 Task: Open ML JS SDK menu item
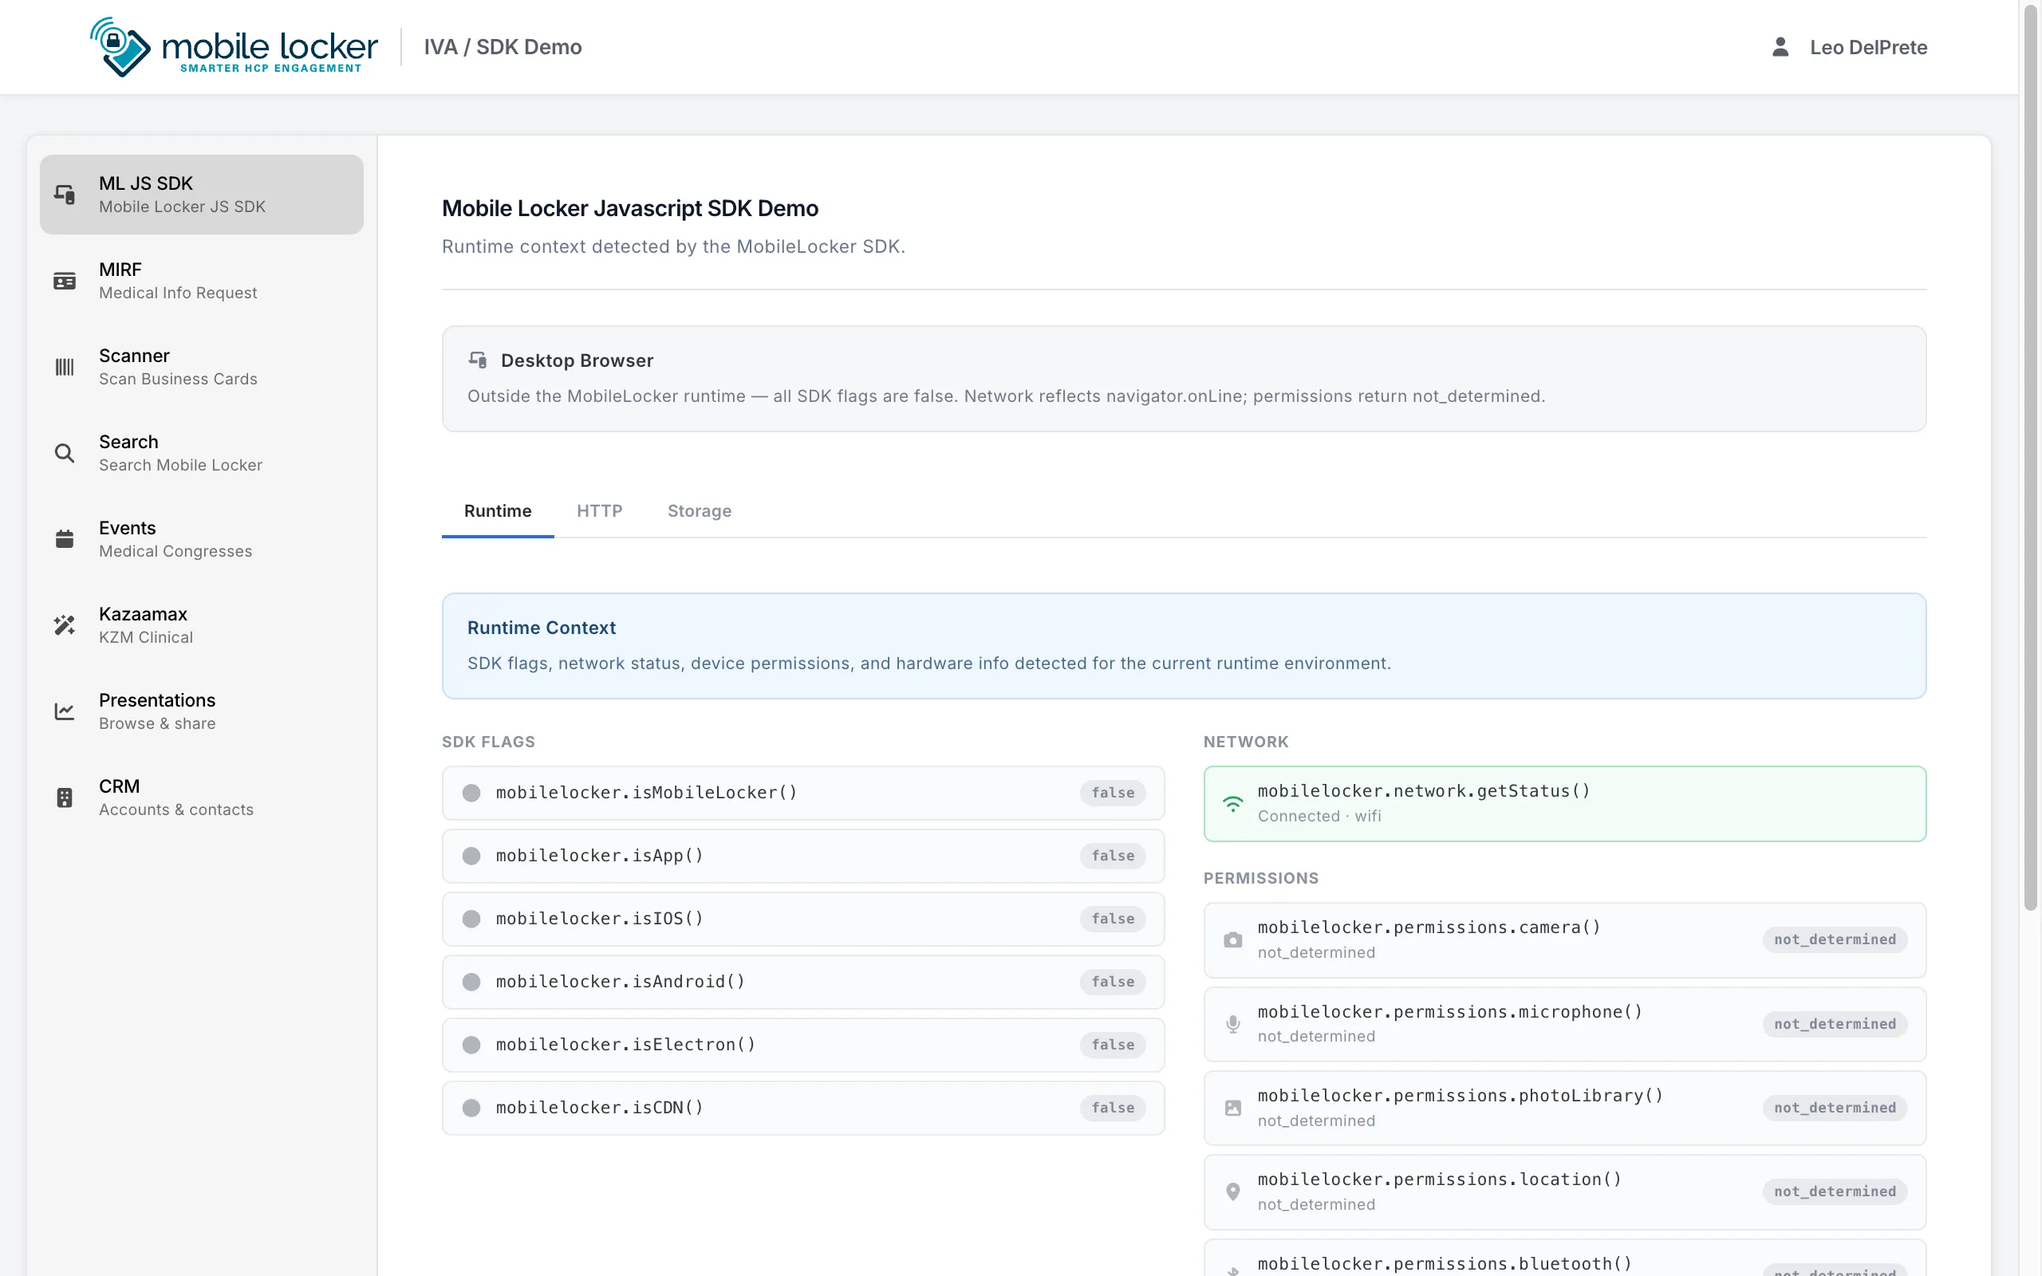[x=202, y=194]
